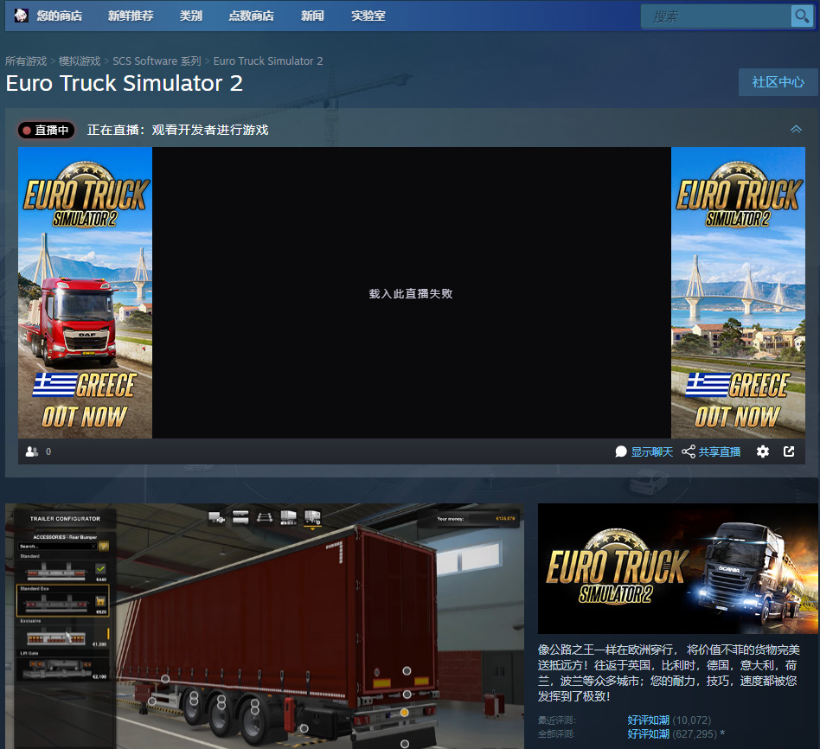Open the 实验室 tab
This screenshot has height=749, width=820.
point(368,16)
